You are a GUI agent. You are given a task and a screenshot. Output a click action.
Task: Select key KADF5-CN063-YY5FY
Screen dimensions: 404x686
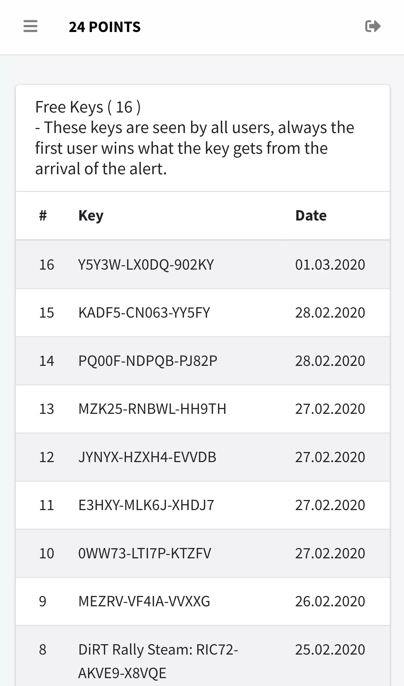[144, 313]
